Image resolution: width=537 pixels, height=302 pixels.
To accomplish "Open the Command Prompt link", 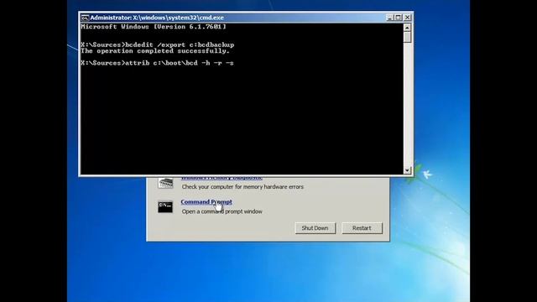I will (x=206, y=201).
